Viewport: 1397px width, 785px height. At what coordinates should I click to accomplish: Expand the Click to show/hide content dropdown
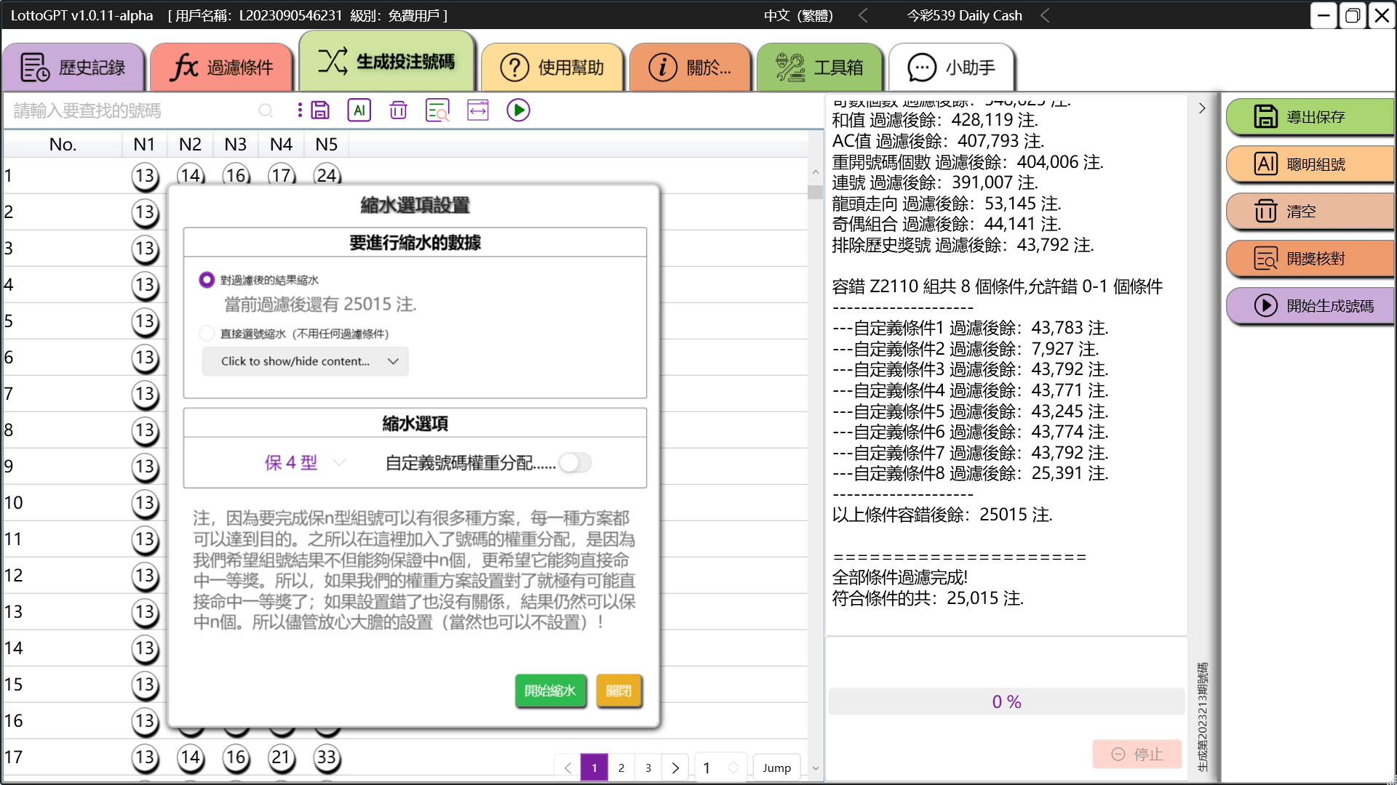pos(305,361)
